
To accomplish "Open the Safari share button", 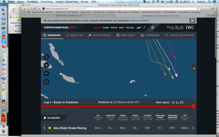I will click(x=34, y=9).
